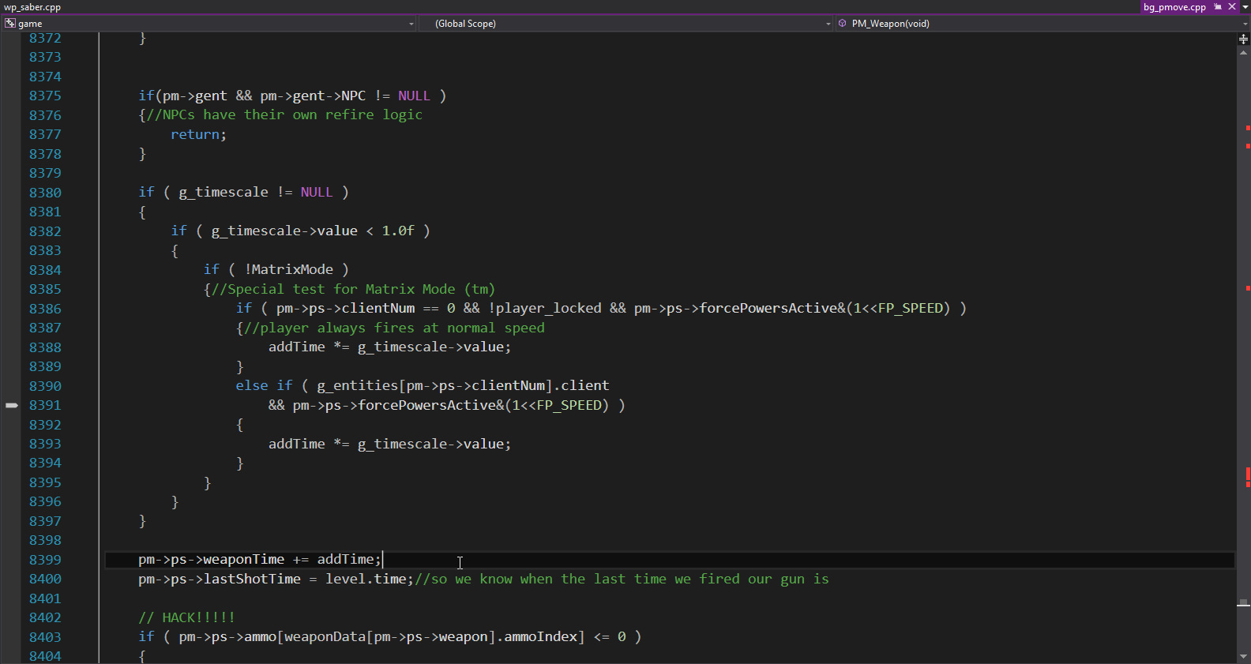
Task: Click the 'NPCs have their own refire logic' comment
Action: tap(284, 115)
